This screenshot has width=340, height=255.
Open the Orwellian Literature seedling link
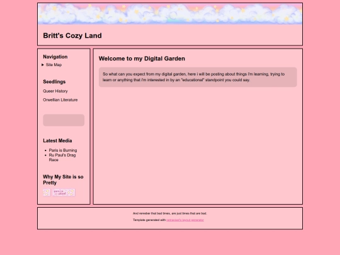(60, 100)
